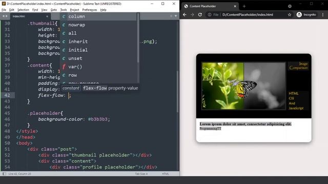The width and height of the screenshot is (328, 184).
Task: Open the tab list dropdown arrow
Action: tap(176, 16)
